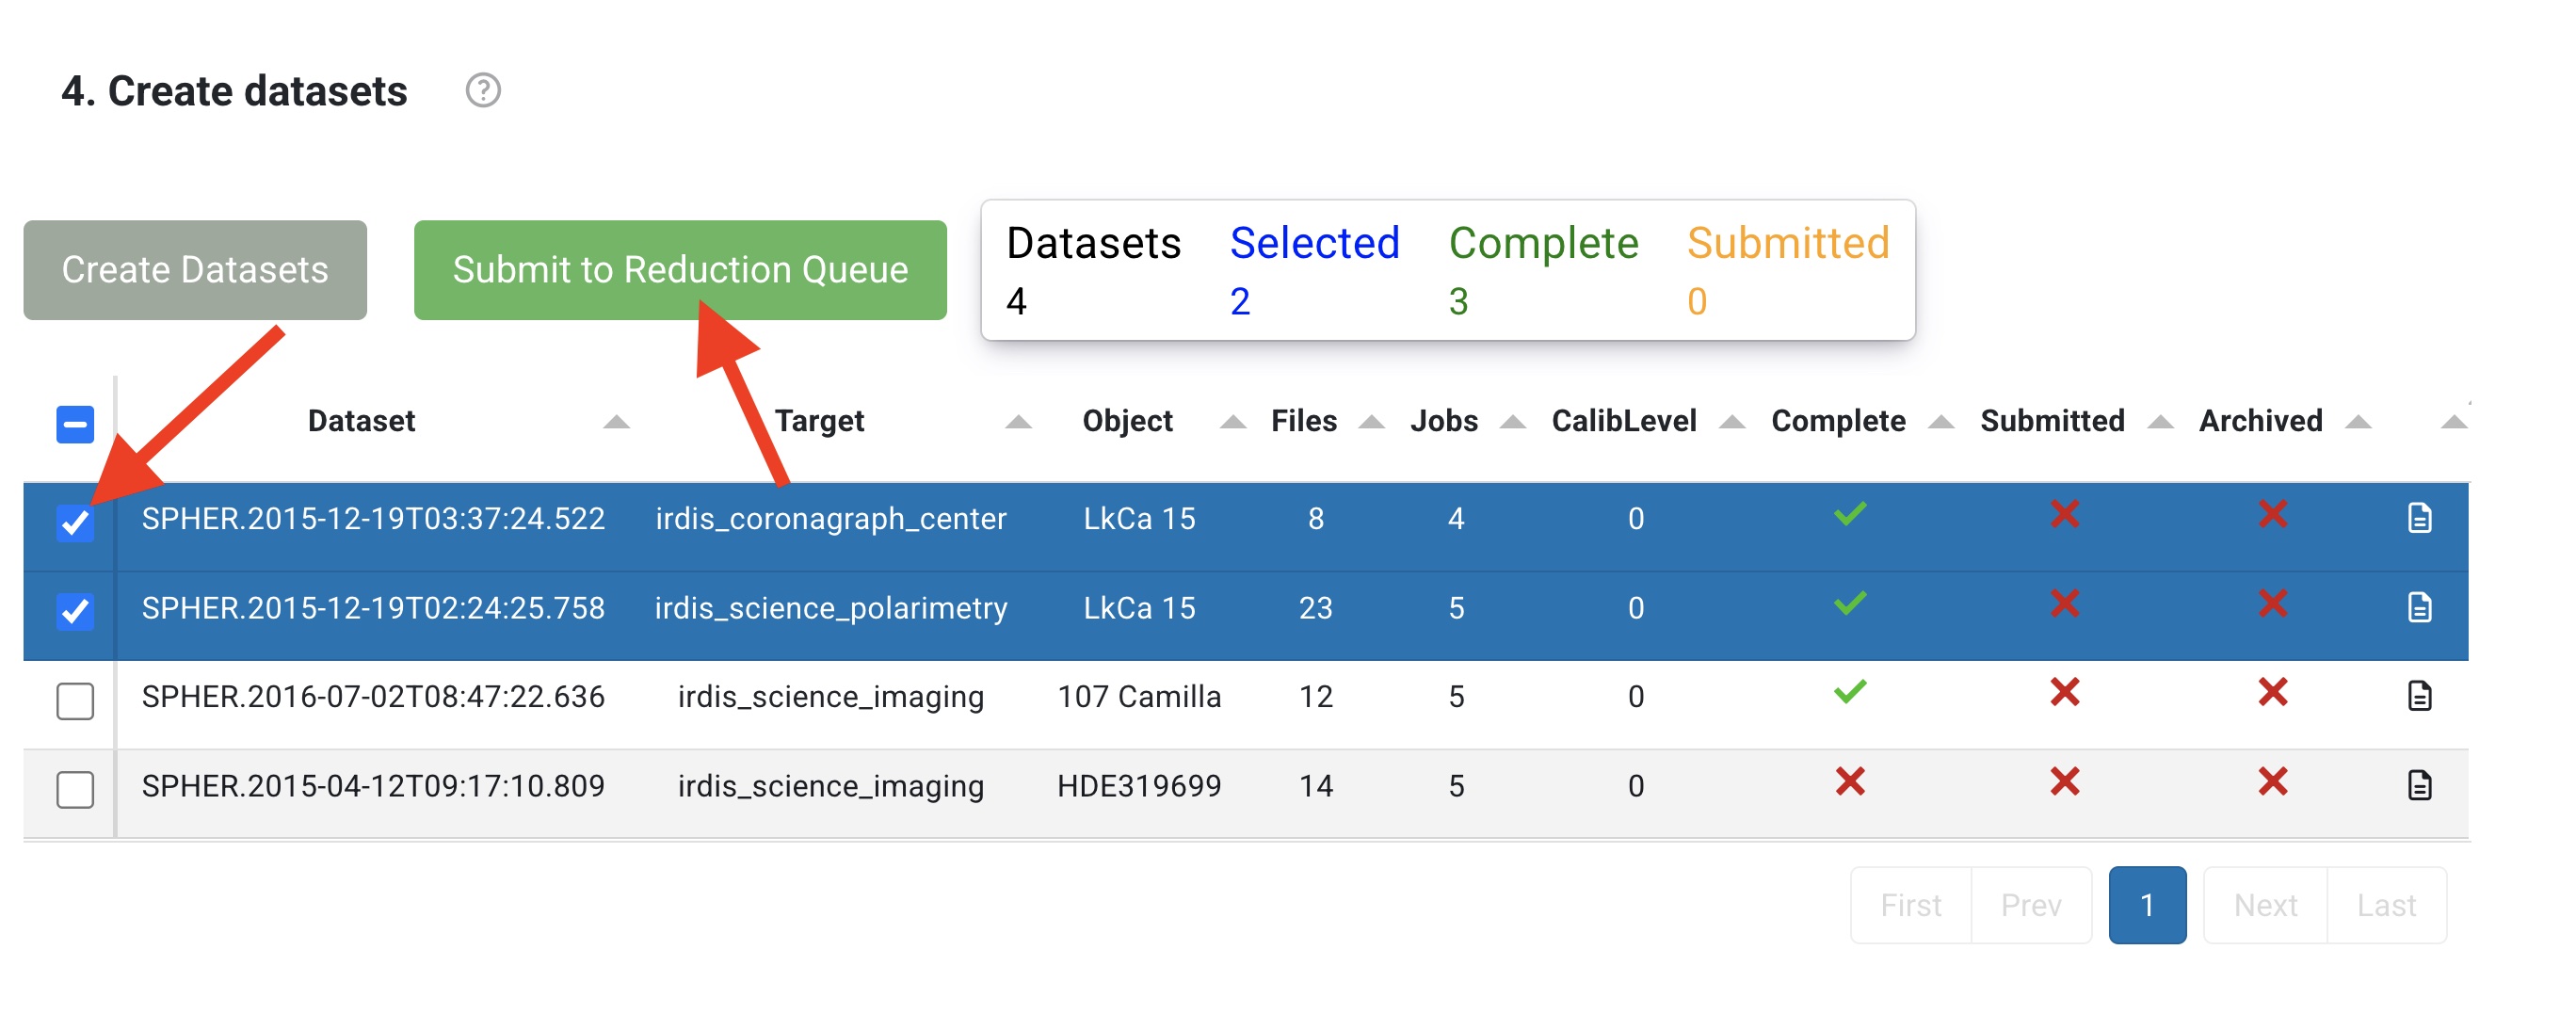Viewport: 2576px width, 1030px height.
Task: Click Archived cross in HDE319699 row
Action: coord(2272,781)
